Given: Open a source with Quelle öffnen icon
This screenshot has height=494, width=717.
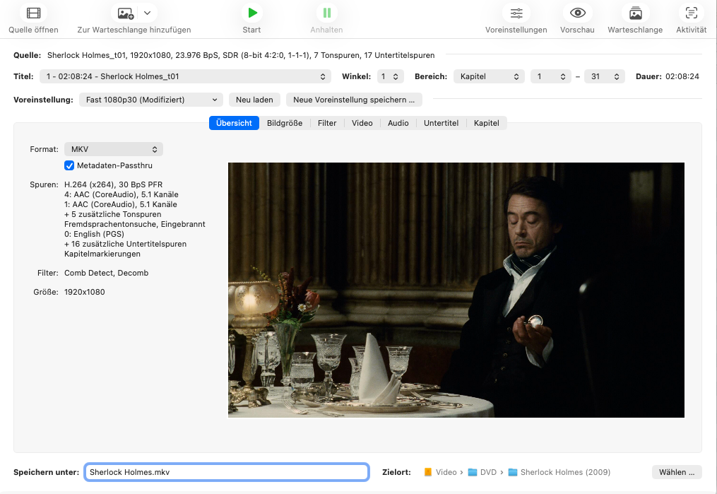Looking at the screenshot, I should click(33, 13).
